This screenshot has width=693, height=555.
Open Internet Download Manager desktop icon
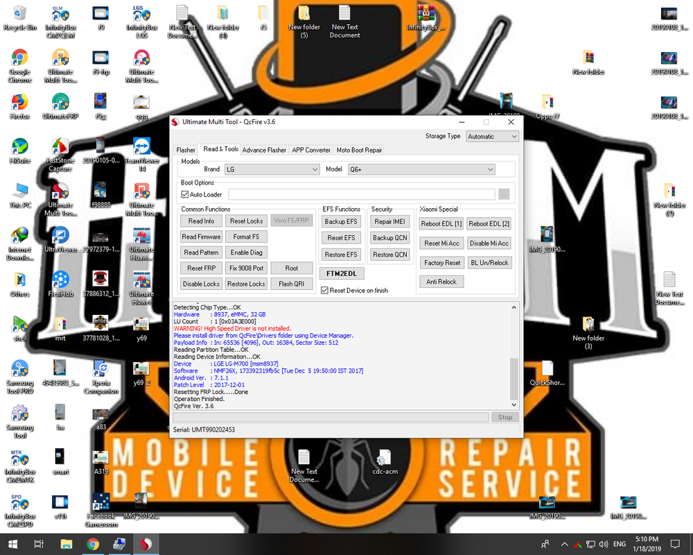[x=20, y=244]
